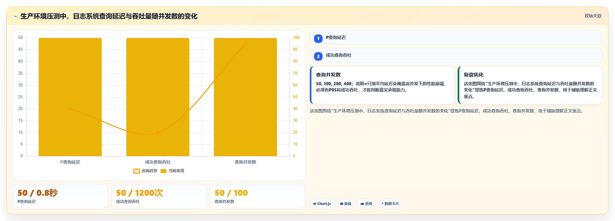
Task: Click the right y-axis value 40
Action: click(x=295, y=109)
